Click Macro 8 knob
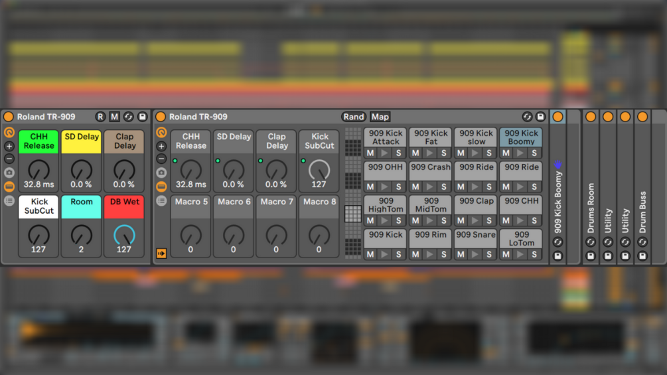Viewport: 667px width, 375px height. [x=319, y=235]
